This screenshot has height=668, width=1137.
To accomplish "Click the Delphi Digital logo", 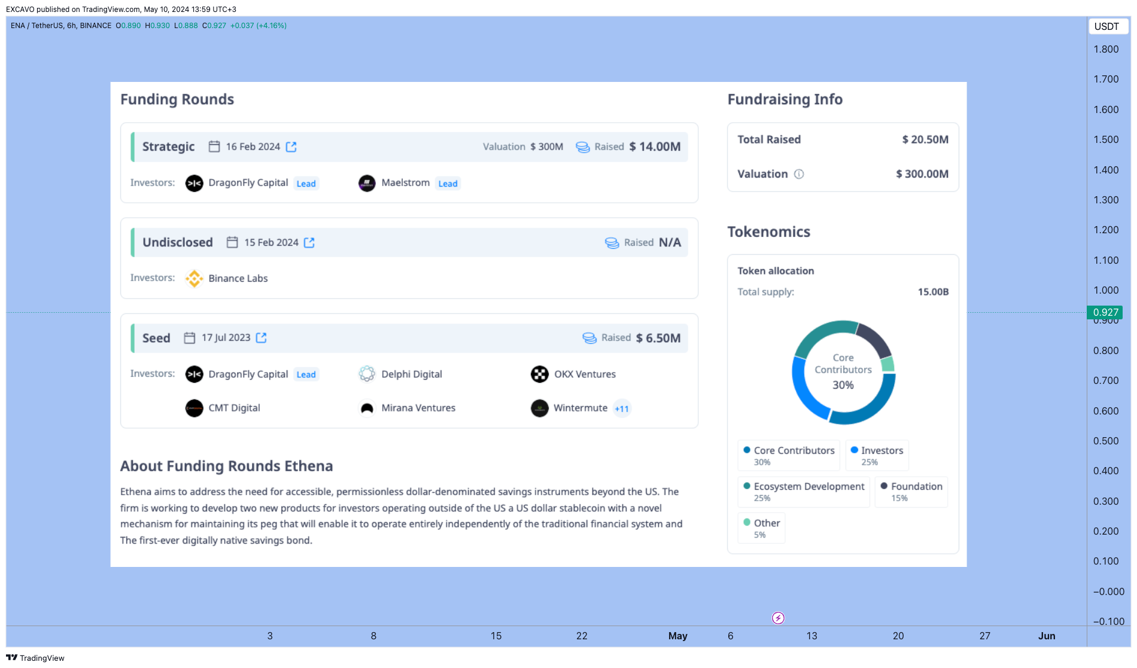I will tap(367, 374).
